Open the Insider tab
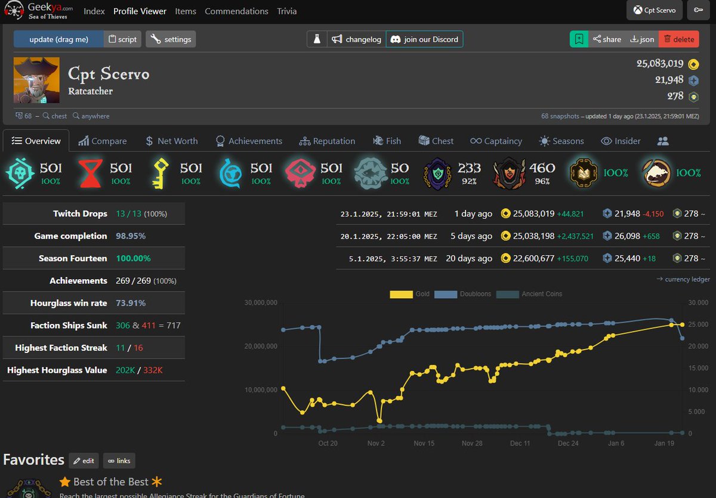 point(621,141)
